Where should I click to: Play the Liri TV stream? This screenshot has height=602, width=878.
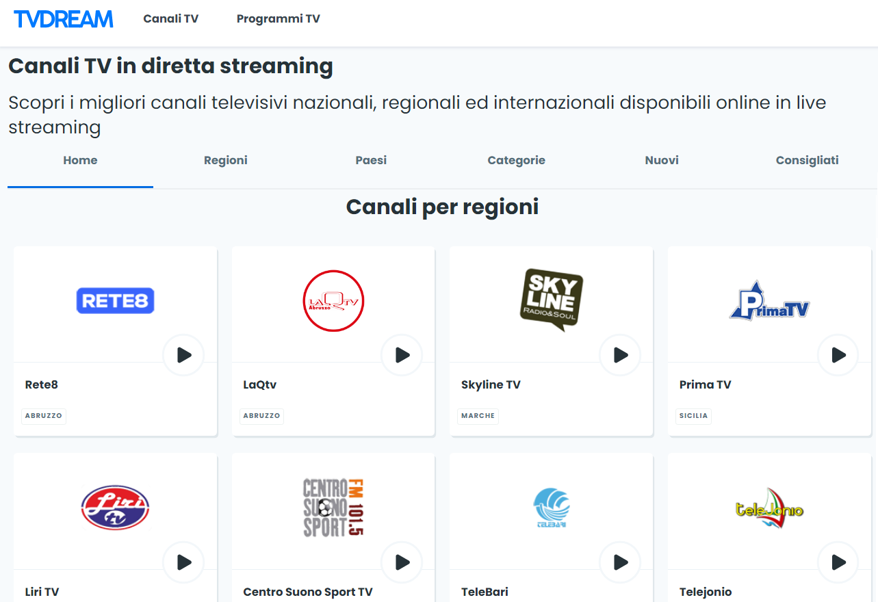[x=183, y=562]
